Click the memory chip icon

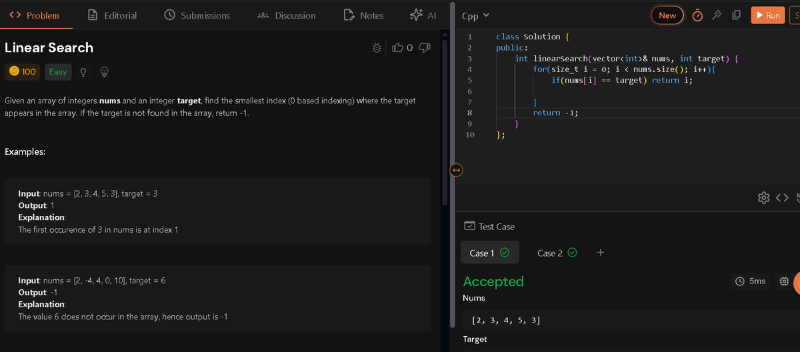(784, 282)
